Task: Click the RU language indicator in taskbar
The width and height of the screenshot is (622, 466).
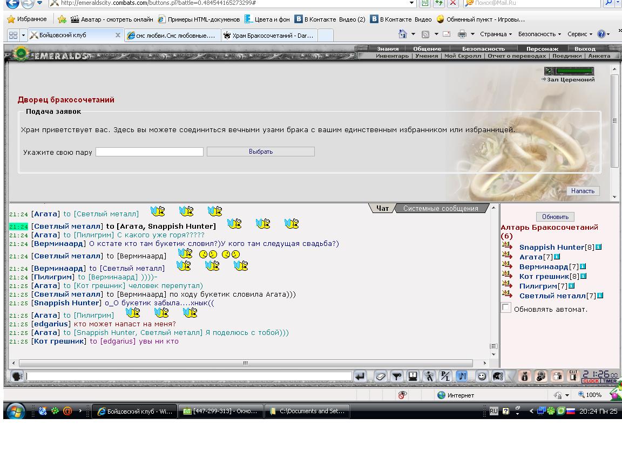Action: click(x=493, y=412)
